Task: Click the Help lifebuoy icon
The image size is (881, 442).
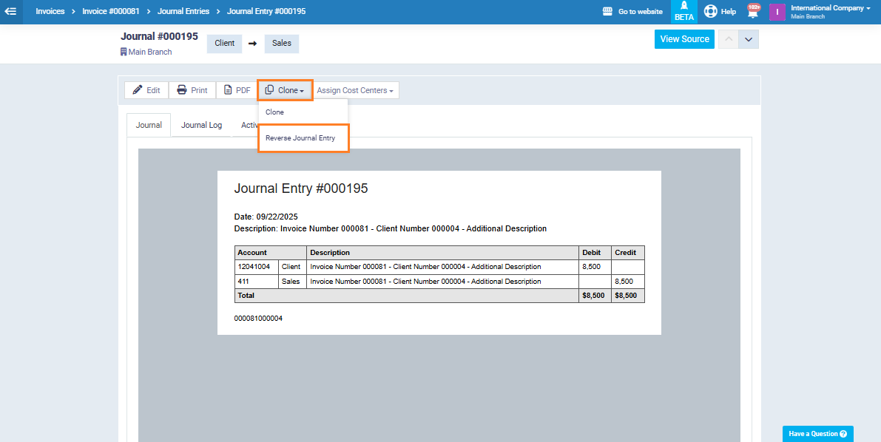Action: point(711,12)
